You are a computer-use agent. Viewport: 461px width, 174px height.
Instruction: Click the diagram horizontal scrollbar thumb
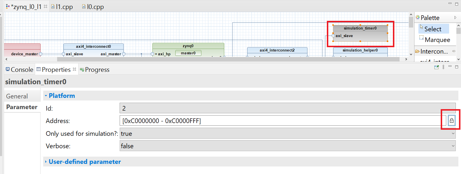coord(228,59)
